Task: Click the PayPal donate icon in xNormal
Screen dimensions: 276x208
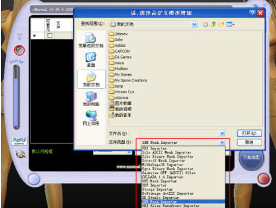Action: [19, 141]
